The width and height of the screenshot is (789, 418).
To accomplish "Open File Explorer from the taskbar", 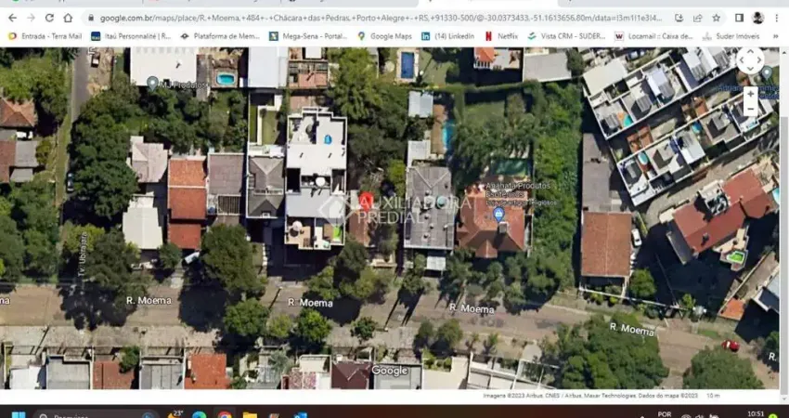I will point(250,414).
